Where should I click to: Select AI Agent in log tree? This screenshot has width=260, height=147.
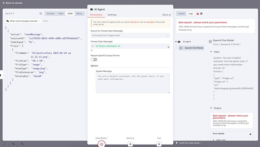[187, 42]
